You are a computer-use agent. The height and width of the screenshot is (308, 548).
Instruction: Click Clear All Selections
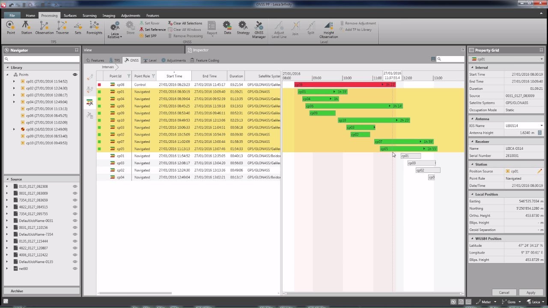pyautogui.click(x=185, y=23)
